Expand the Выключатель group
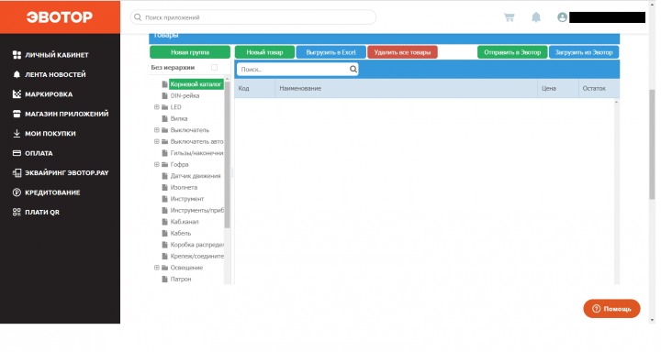Image resolution: width=661 pixels, height=352 pixels. (x=157, y=130)
